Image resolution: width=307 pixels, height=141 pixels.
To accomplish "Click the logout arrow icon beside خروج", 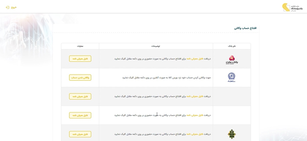I will [7, 7].
